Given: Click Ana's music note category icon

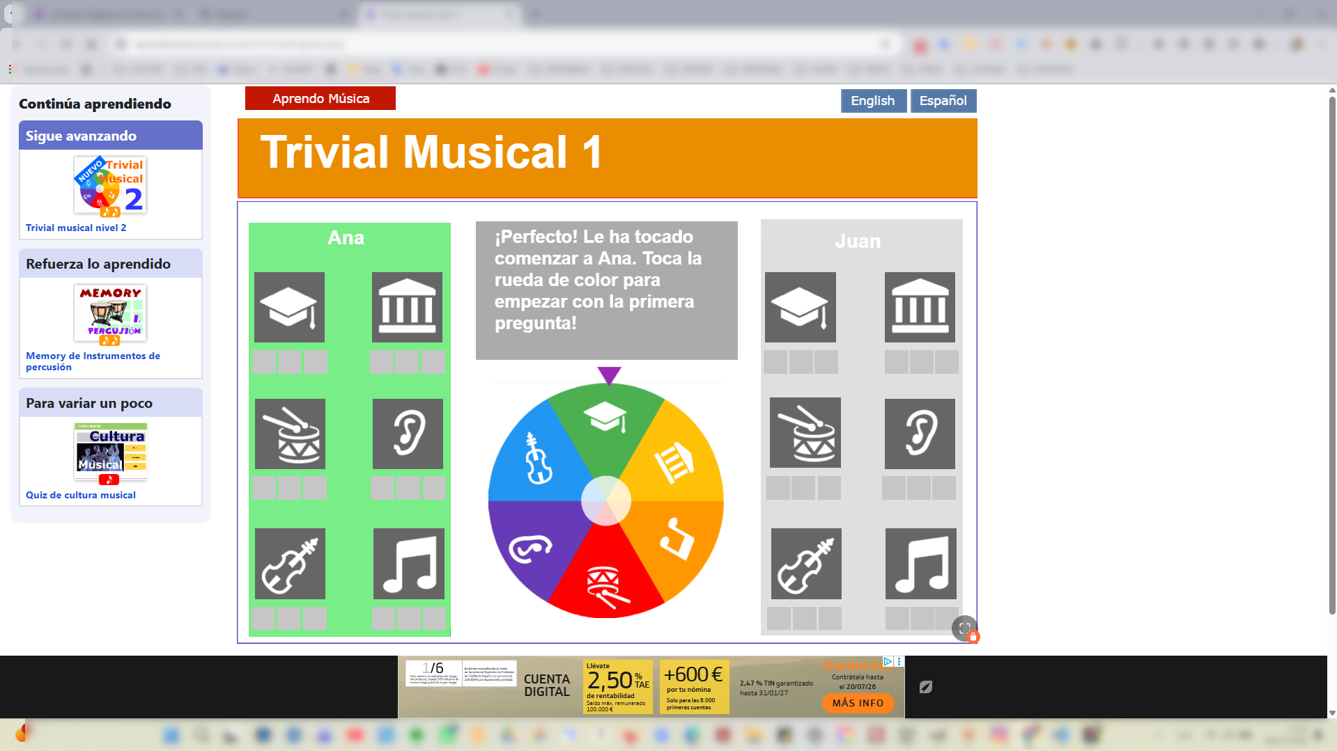Looking at the screenshot, I should [409, 564].
